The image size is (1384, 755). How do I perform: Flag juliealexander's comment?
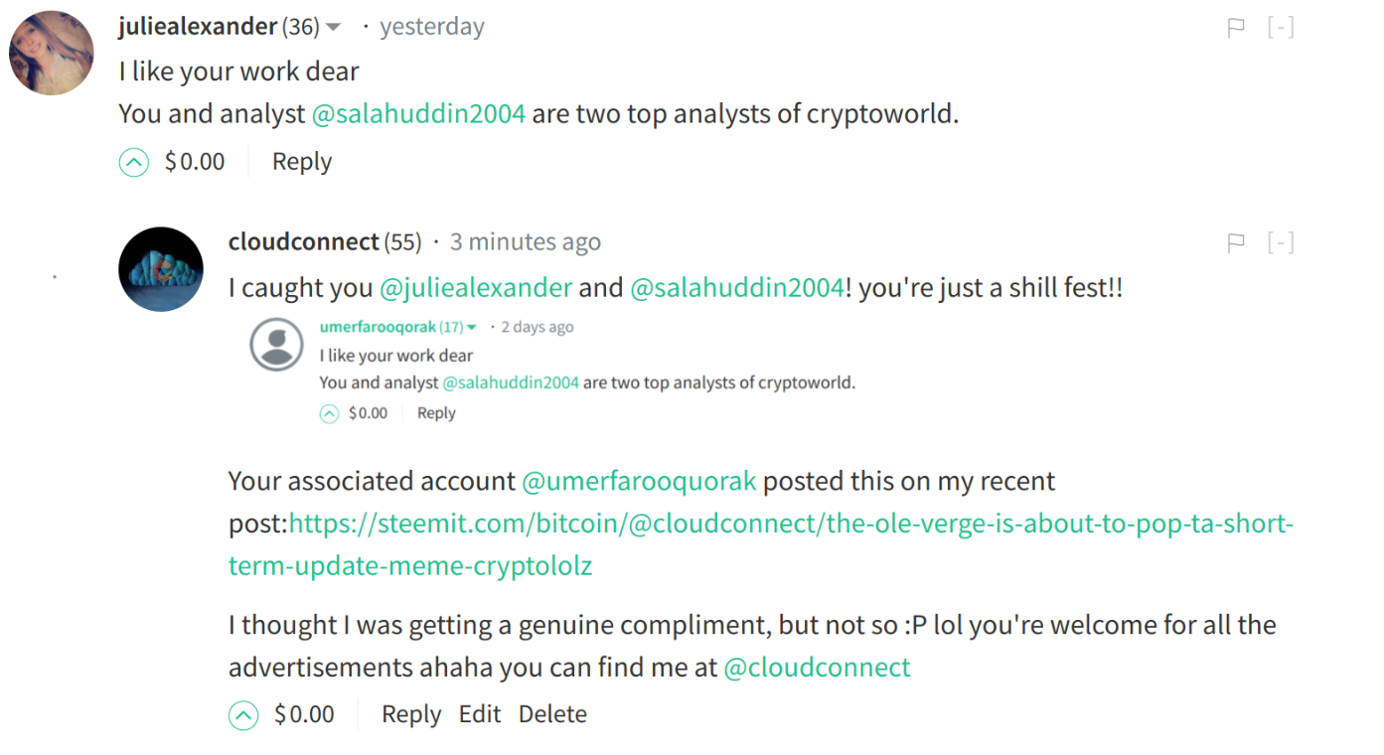click(1236, 28)
